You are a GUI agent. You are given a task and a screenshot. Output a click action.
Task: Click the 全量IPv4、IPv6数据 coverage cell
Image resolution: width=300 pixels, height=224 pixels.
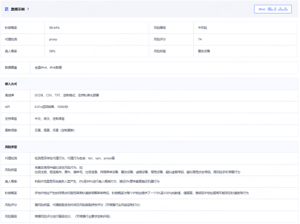tap(164, 67)
